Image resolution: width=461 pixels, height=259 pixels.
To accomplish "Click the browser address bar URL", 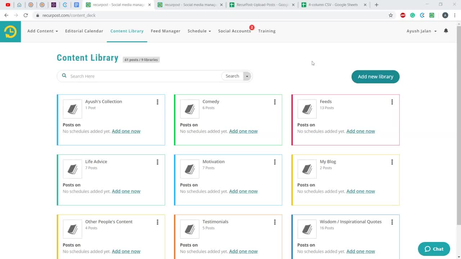I will coord(69,15).
